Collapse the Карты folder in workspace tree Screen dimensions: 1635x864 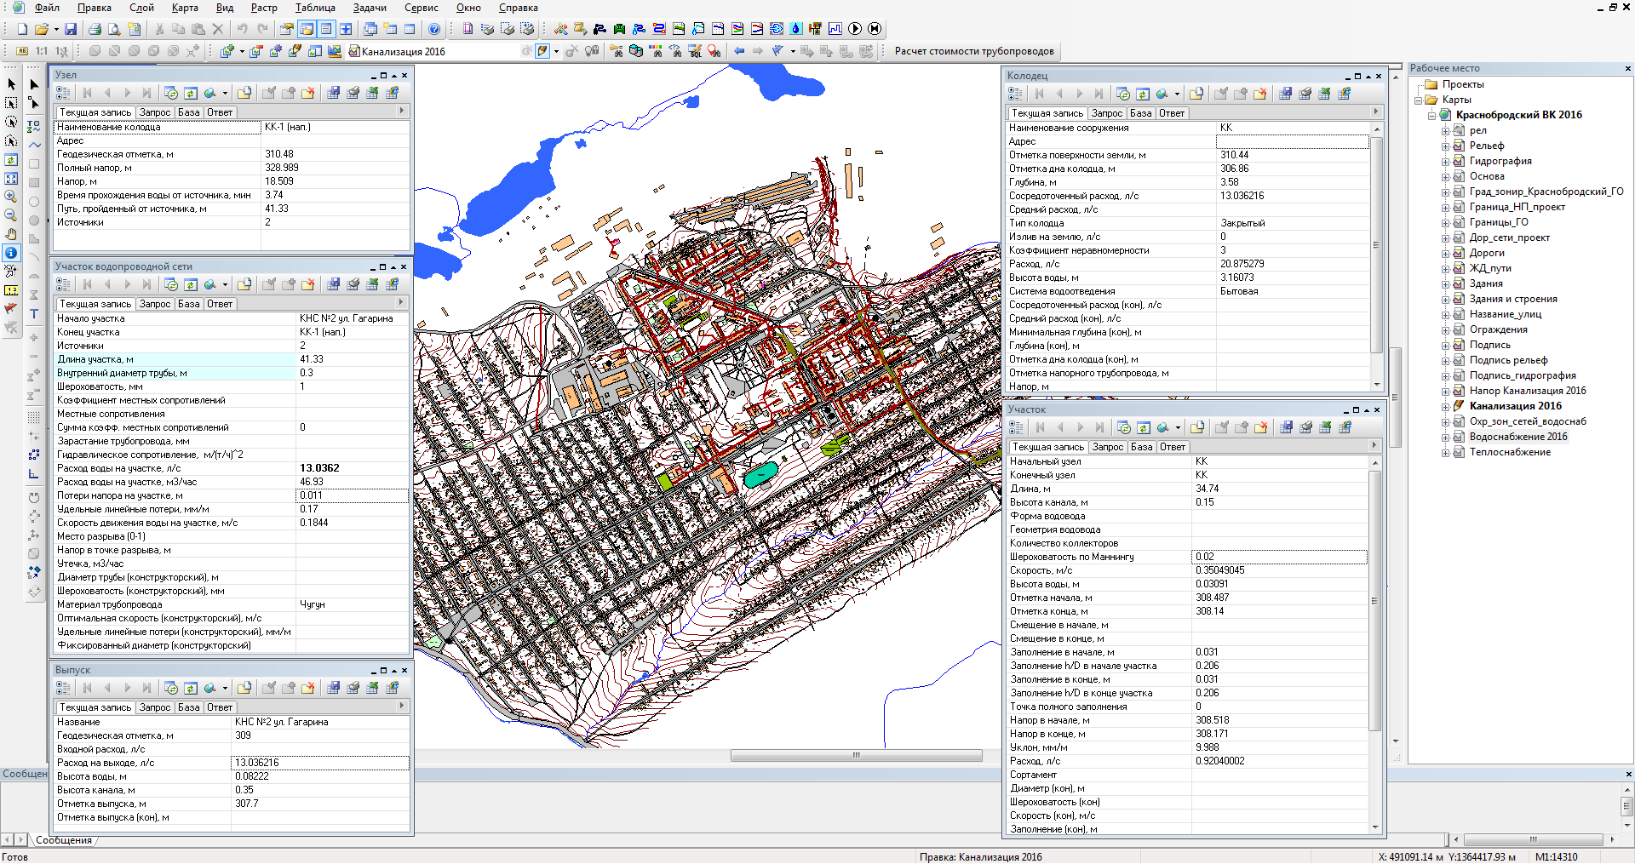[x=1420, y=100]
